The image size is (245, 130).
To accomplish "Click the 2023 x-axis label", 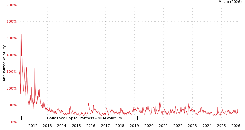I will coord(192,126).
